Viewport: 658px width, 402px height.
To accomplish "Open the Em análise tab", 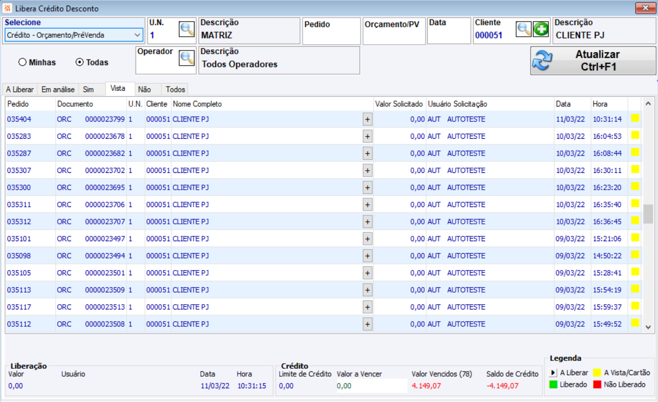I will point(58,89).
